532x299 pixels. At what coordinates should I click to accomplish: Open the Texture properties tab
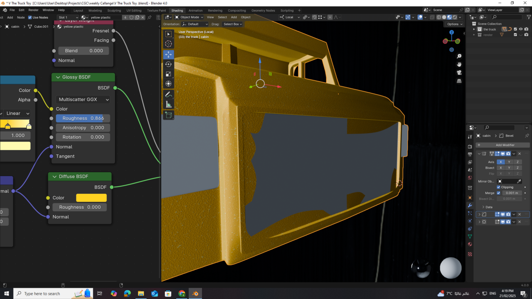[470, 254]
